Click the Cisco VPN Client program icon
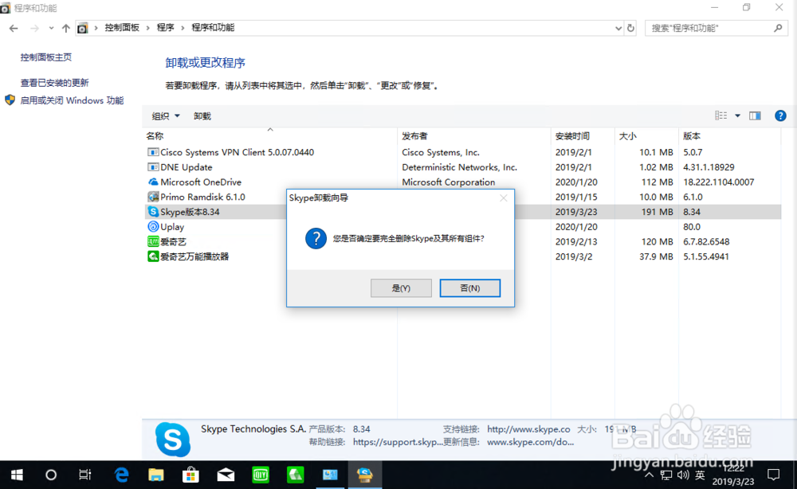This screenshot has height=489, width=797. [x=153, y=152]
